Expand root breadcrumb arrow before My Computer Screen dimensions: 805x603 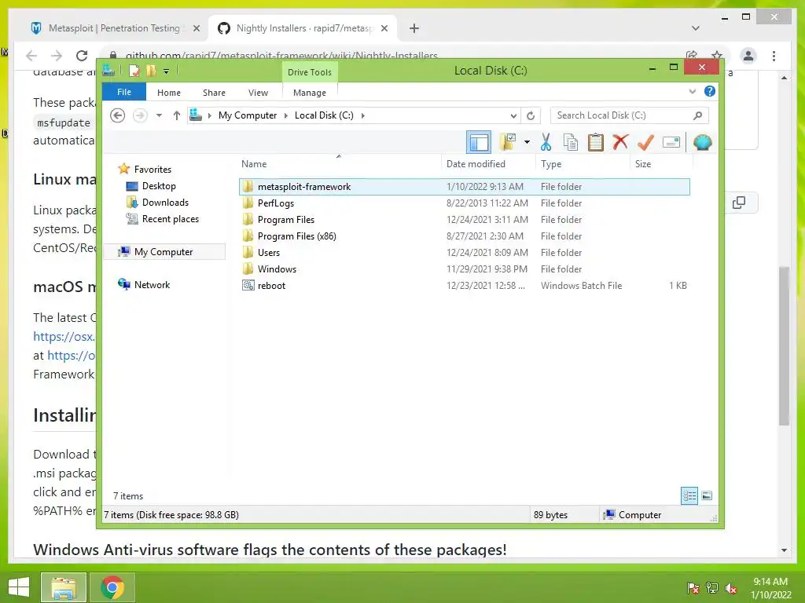point(209,115)
